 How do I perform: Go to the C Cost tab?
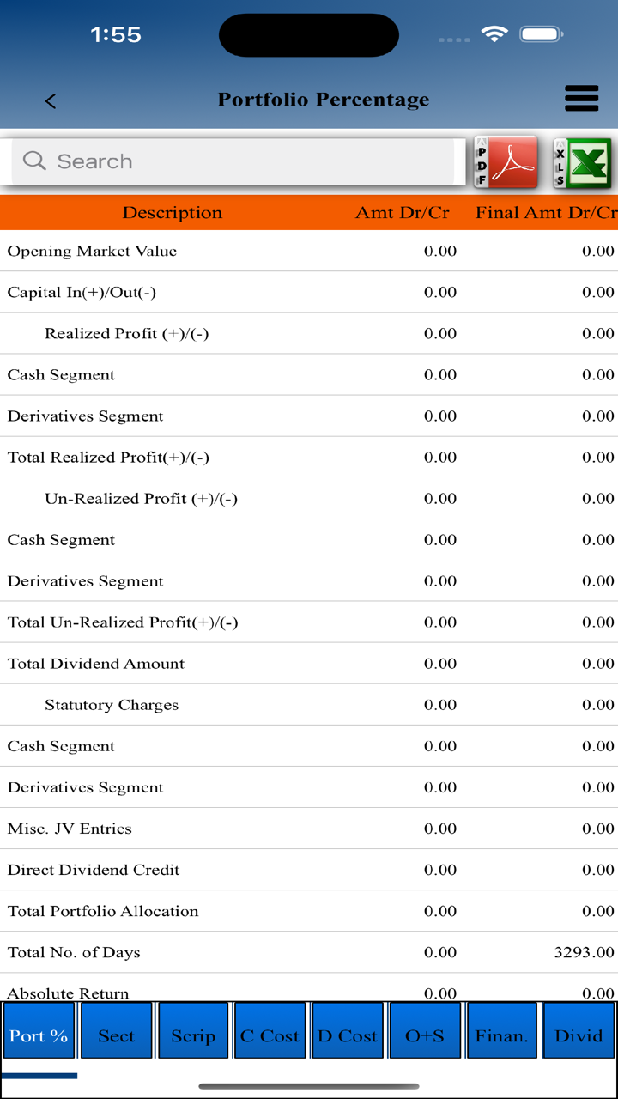coord(270,1035)
